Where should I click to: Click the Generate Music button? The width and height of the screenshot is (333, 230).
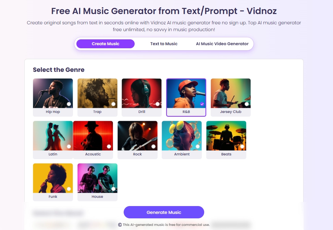pos(164,212)
